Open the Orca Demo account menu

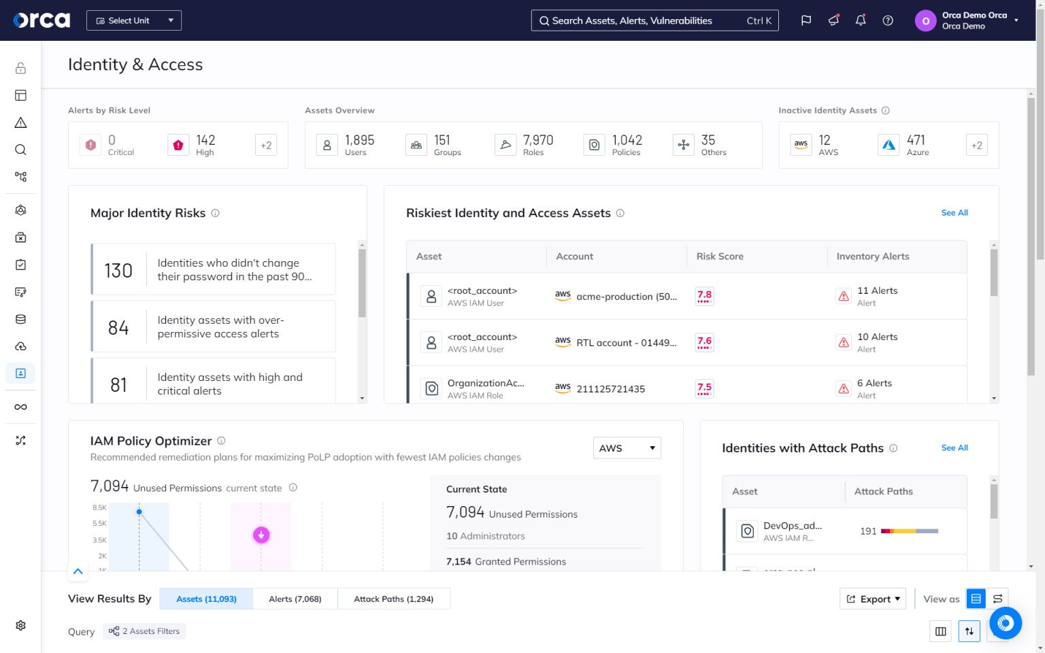(x=967, y=20)
